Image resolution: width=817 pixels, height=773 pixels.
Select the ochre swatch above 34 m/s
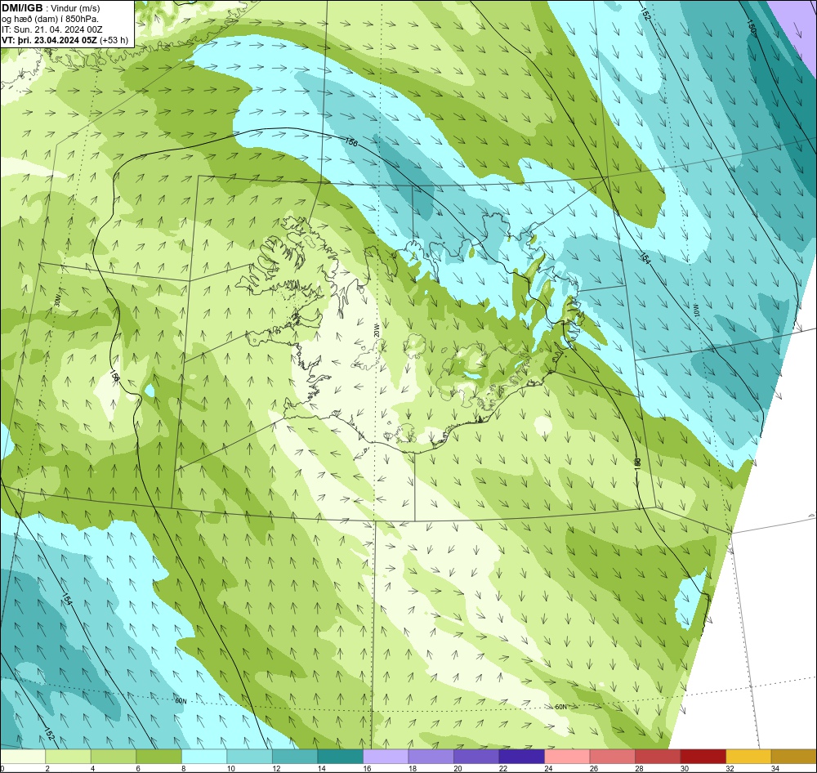click(x=793, y=756)
